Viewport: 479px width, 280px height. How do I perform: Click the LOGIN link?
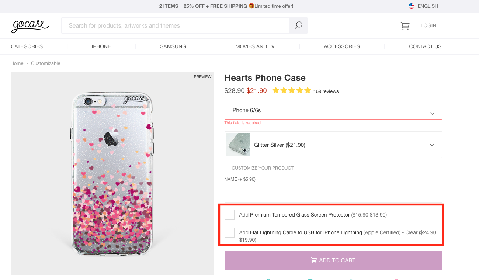(428, 25)
